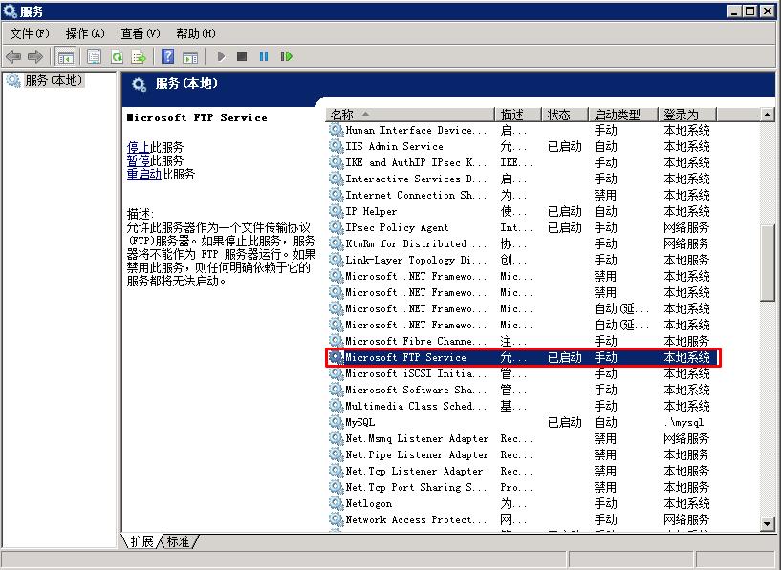781x570 pixels.
Task: Open the Help question mark icon
Action: pos(168,56)
